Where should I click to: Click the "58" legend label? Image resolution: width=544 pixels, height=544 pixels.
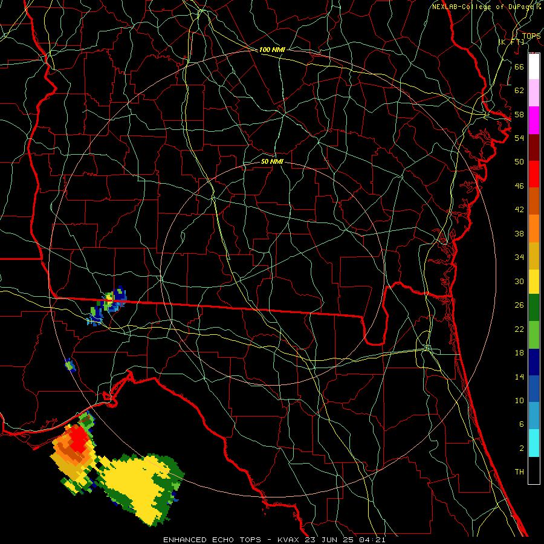tap(519, 114)
